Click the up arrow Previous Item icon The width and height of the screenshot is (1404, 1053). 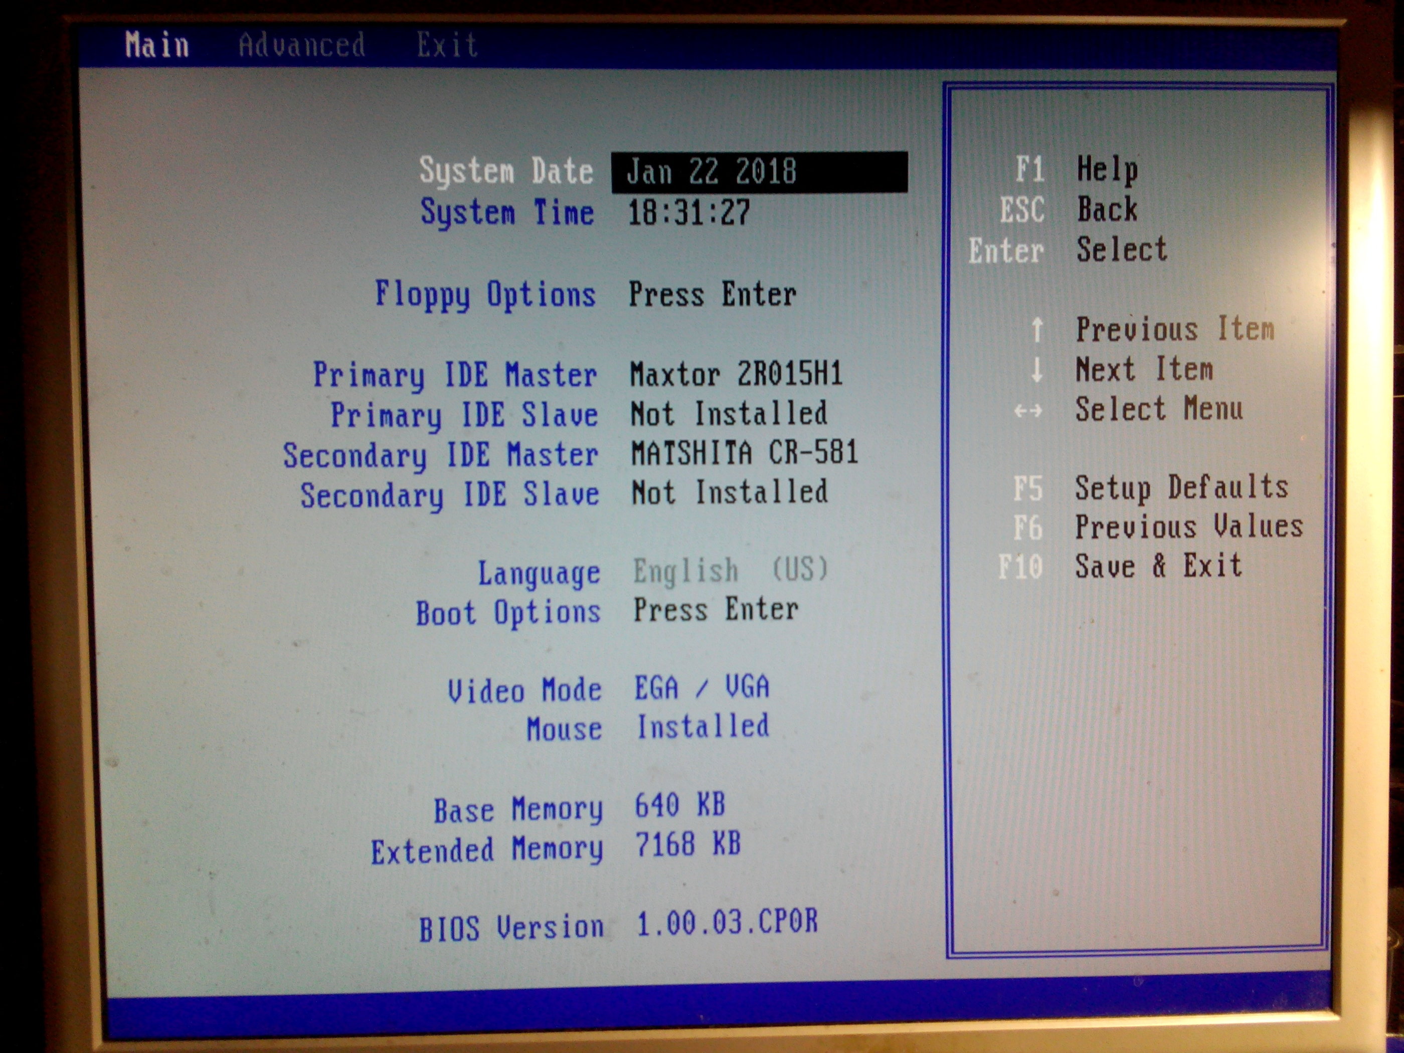[1036, 329]
